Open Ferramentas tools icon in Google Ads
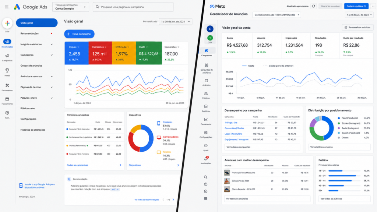The width and height of the screenshot is (377, 212). 7,85
